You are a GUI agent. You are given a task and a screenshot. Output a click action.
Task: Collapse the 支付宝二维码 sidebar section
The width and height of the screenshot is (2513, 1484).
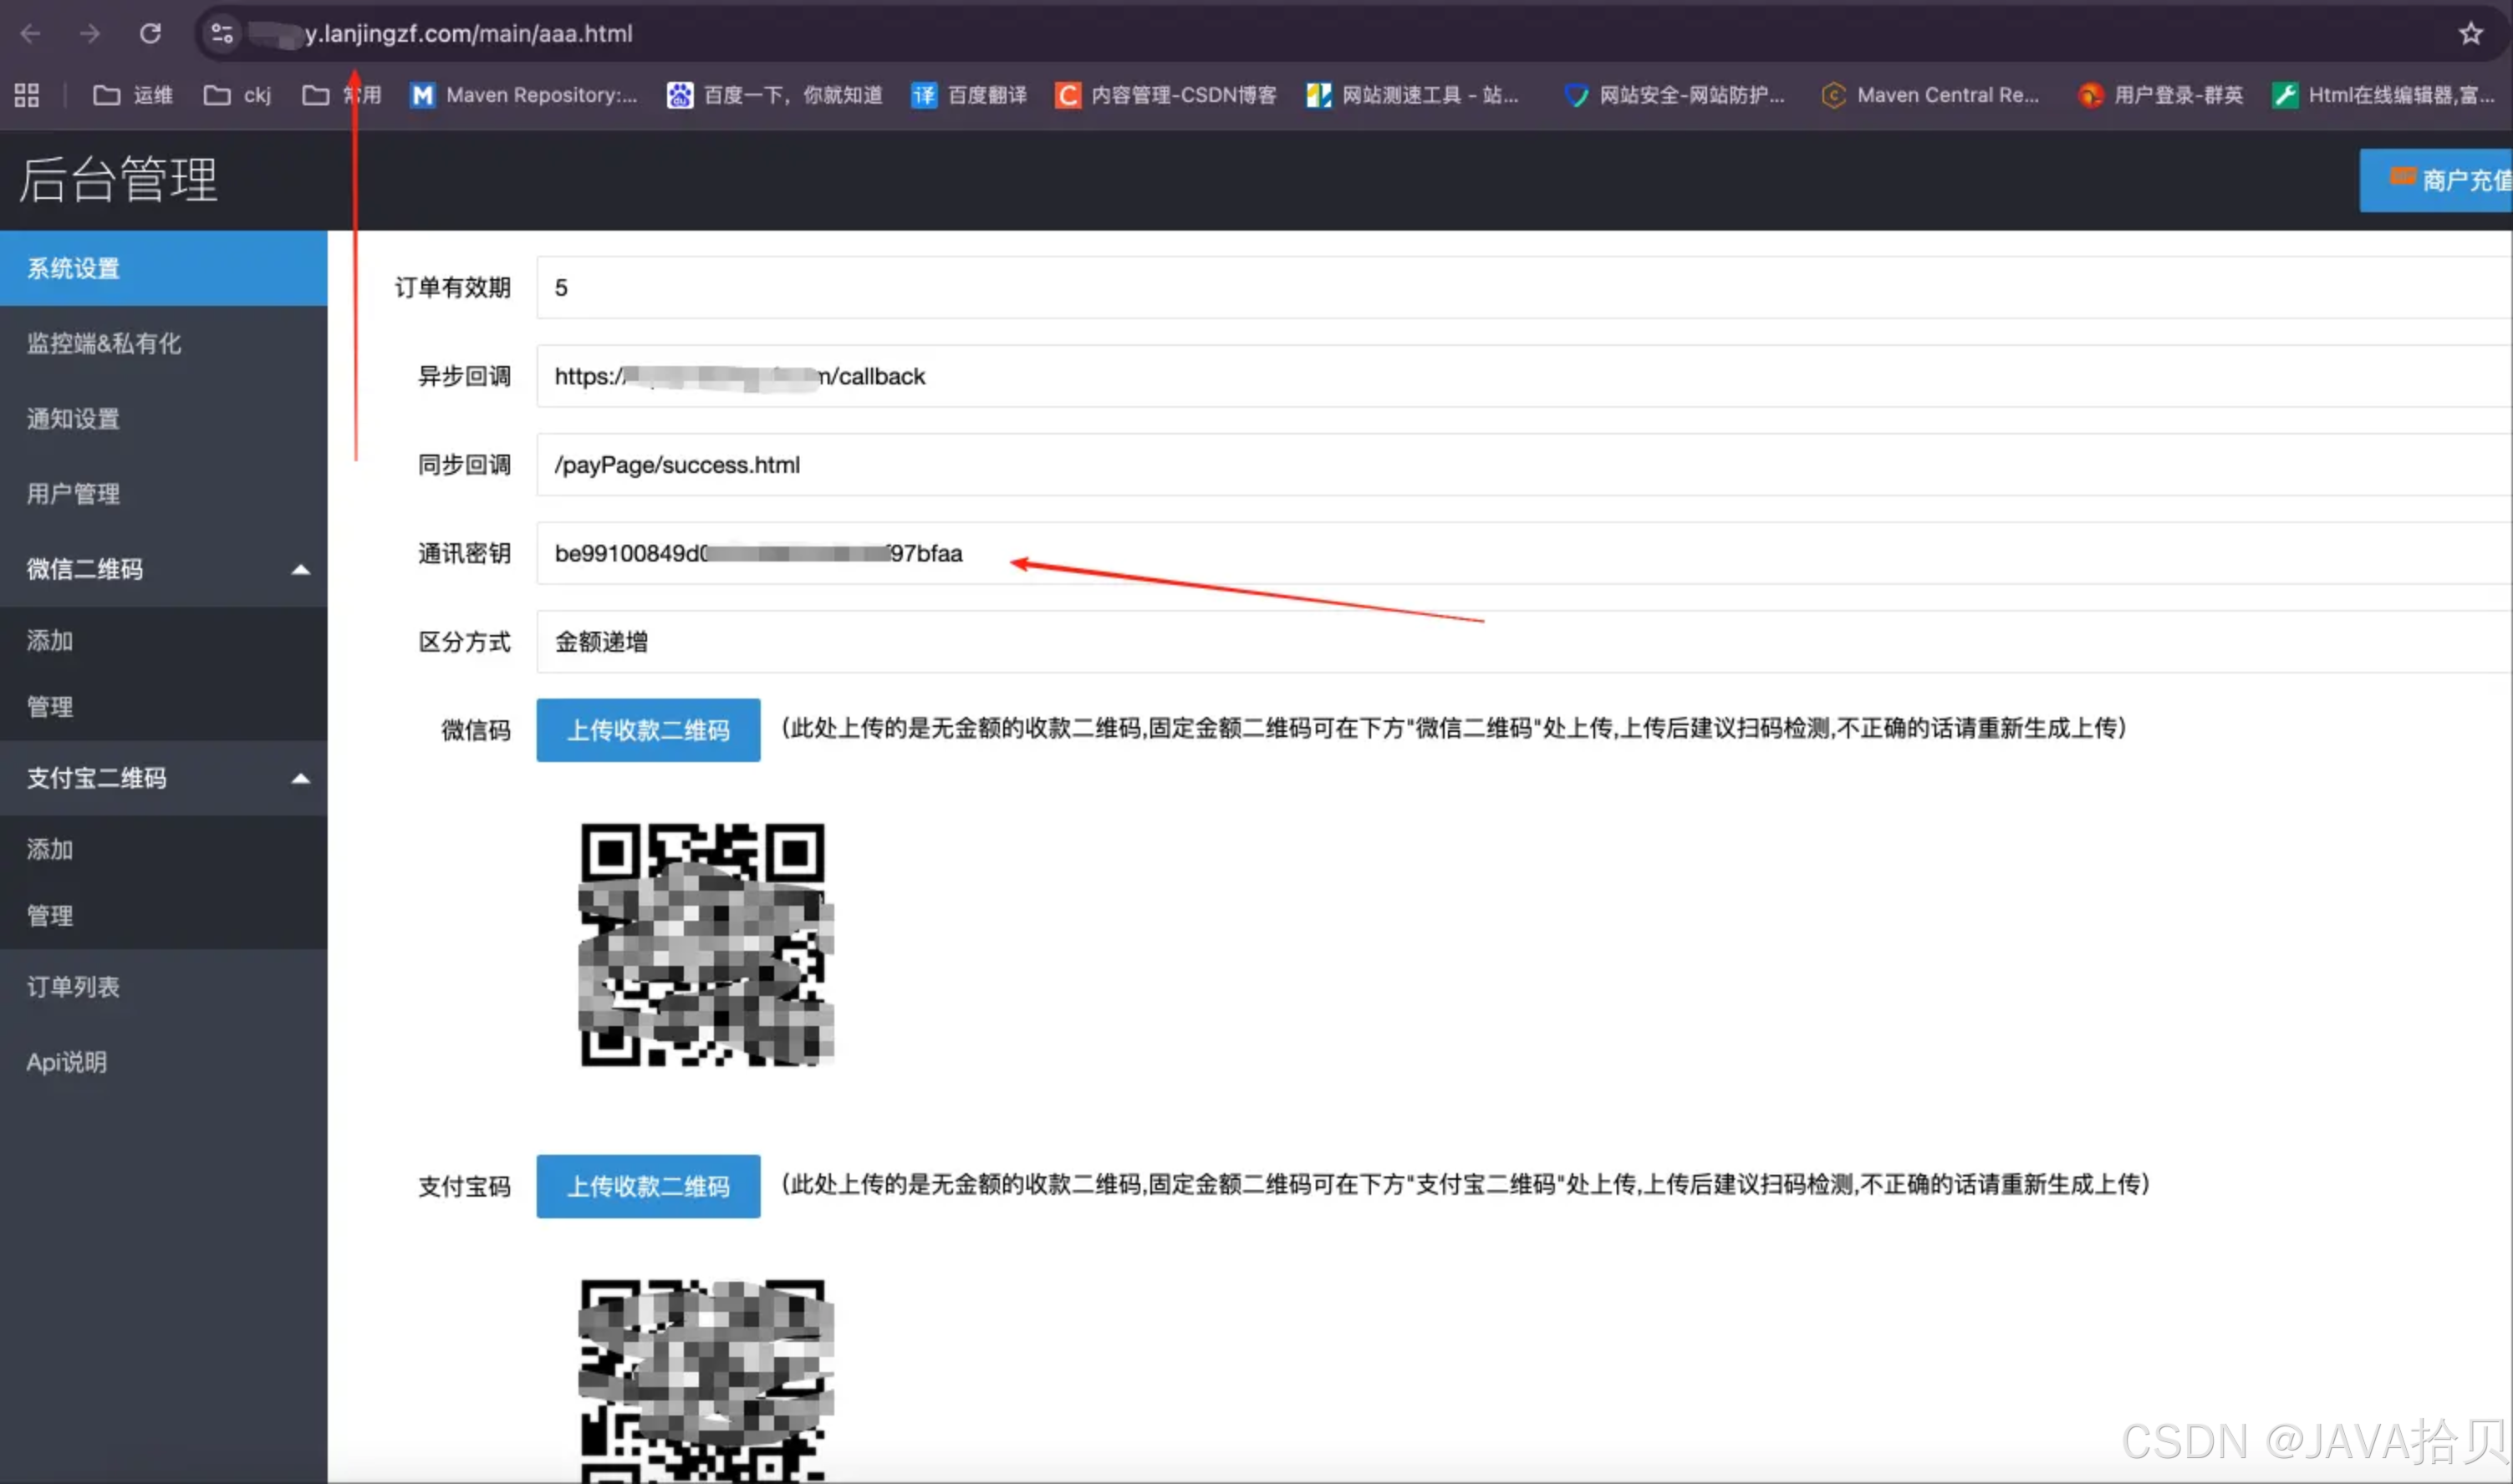[164, 778]
